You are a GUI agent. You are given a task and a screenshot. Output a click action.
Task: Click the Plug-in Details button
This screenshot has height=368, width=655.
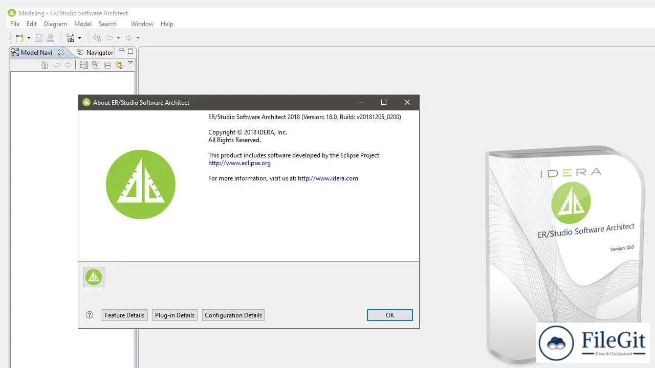click(x=174, y=315)
